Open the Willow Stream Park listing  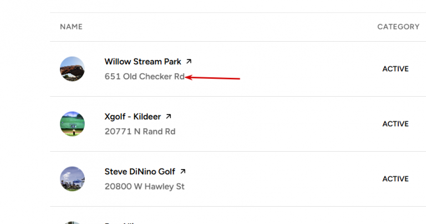click(143, 62)
